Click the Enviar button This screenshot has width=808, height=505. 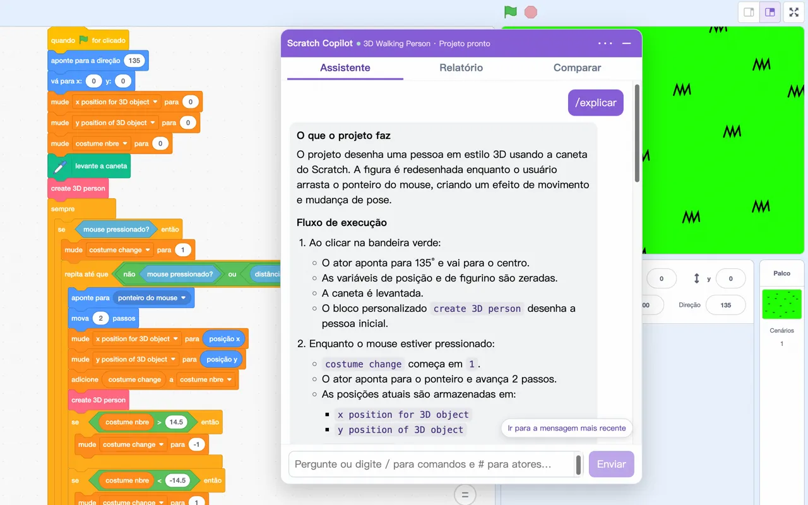point(611,464)
